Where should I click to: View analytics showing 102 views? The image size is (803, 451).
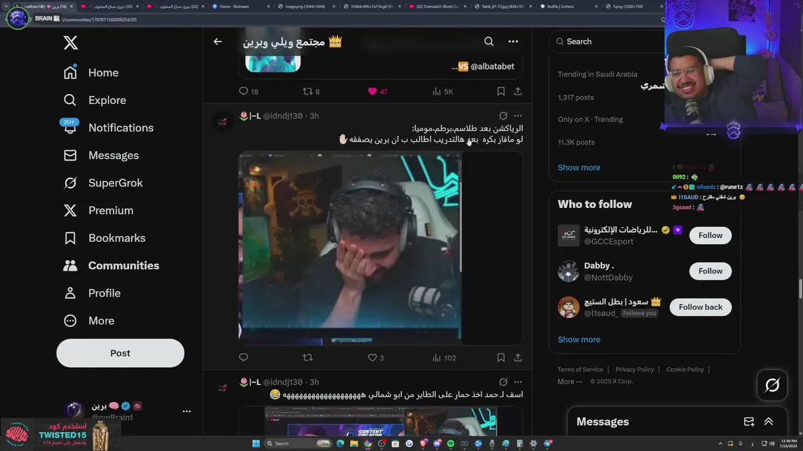pyautogui.click(x=444, y=358)
